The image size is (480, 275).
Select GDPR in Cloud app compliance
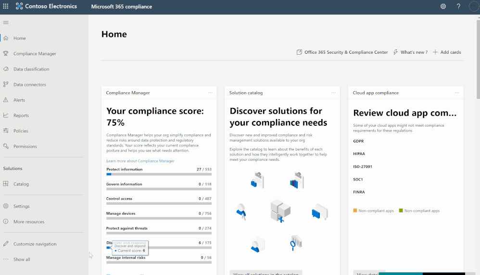click(358, 141)
